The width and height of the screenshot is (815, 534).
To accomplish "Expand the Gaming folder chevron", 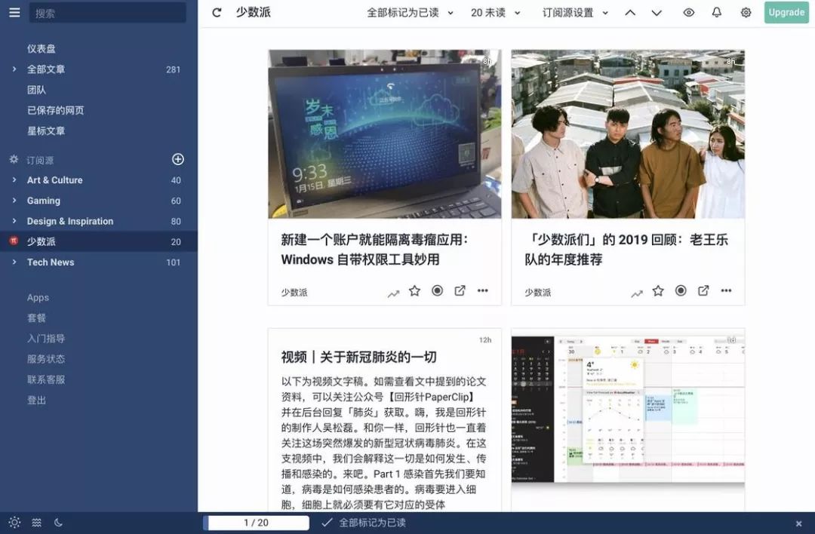I will (14, 201).
